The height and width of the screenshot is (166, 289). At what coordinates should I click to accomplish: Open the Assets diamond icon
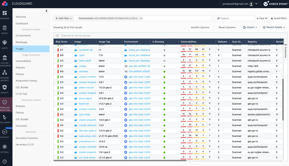point(4,43)
